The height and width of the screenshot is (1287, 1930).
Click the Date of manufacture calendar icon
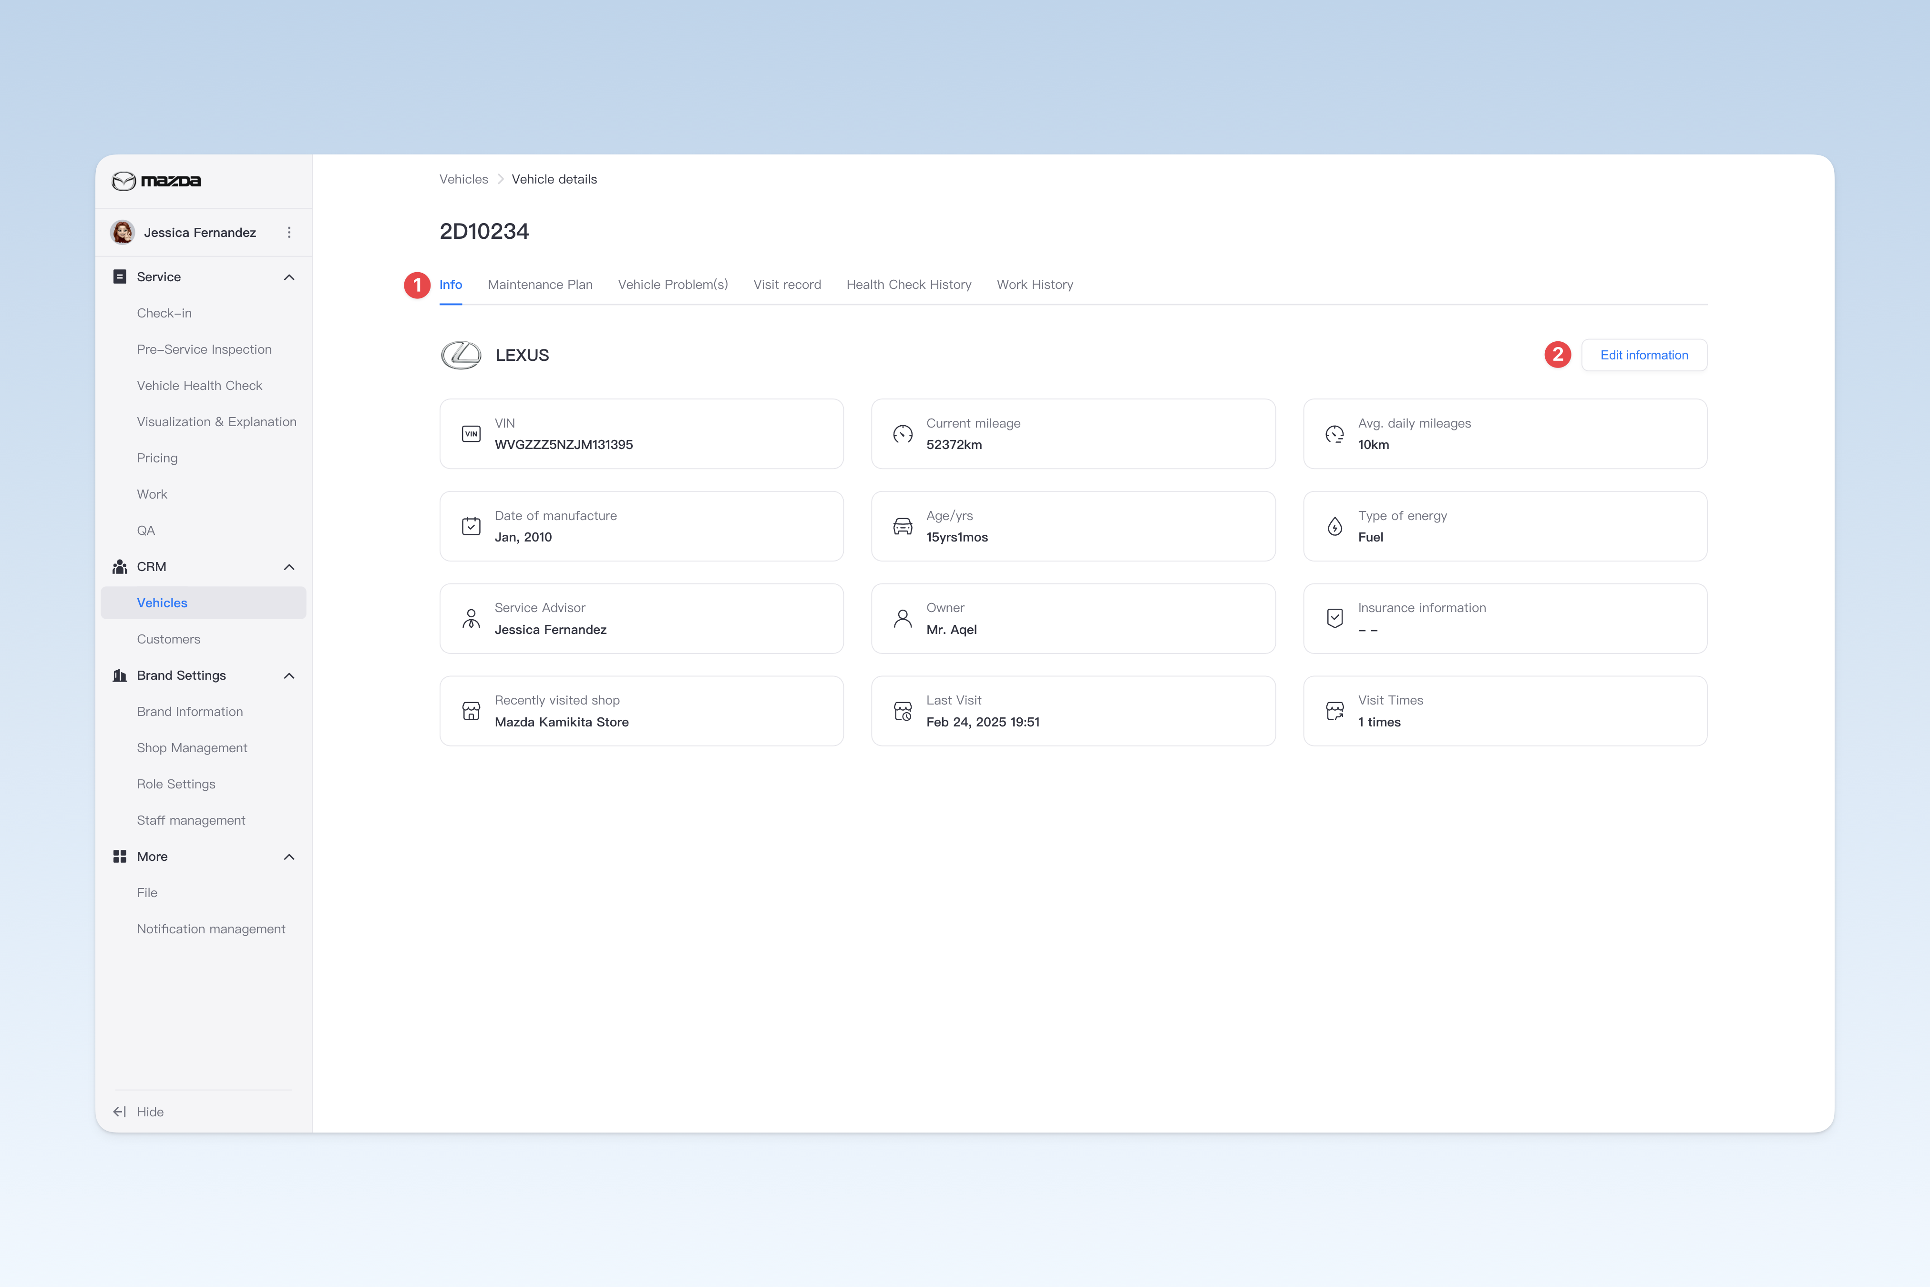point(471,526)
